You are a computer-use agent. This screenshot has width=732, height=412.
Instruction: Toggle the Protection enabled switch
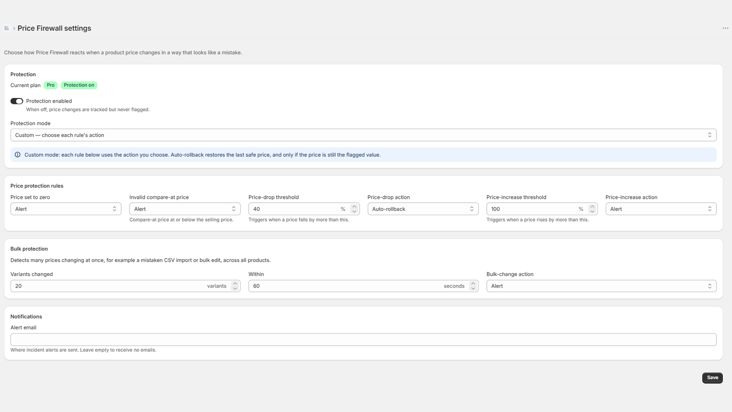[17, 101]
